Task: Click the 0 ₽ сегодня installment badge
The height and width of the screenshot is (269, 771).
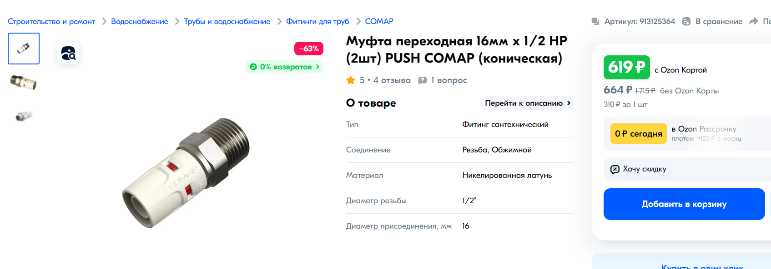Action: (638, 134)
